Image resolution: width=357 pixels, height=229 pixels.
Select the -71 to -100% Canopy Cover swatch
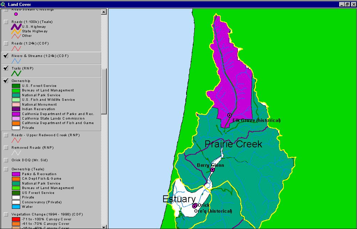pos(16,219)
